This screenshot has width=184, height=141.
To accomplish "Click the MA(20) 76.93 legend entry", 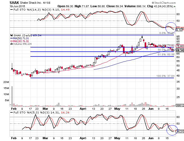I will tap(20, 41).
